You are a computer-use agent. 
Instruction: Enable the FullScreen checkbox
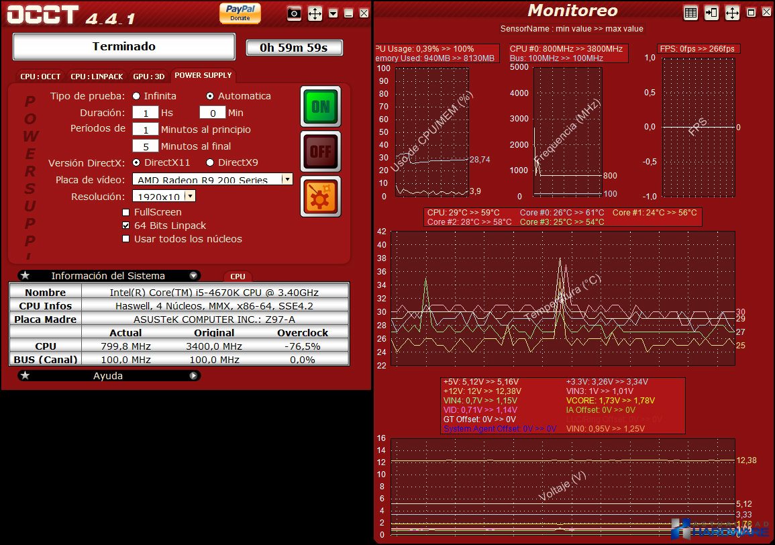click(126, 212)
